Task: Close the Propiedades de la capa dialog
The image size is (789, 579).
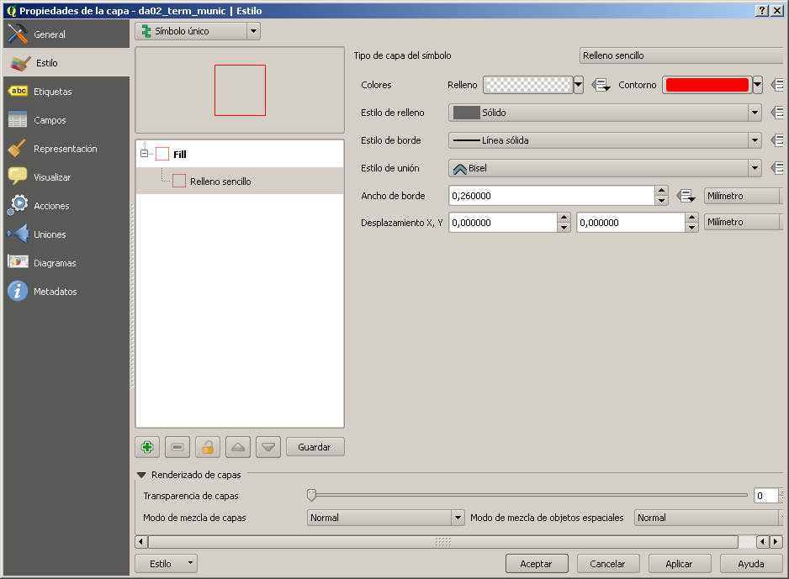Action: pyautogui.click(x=777, y=11)
